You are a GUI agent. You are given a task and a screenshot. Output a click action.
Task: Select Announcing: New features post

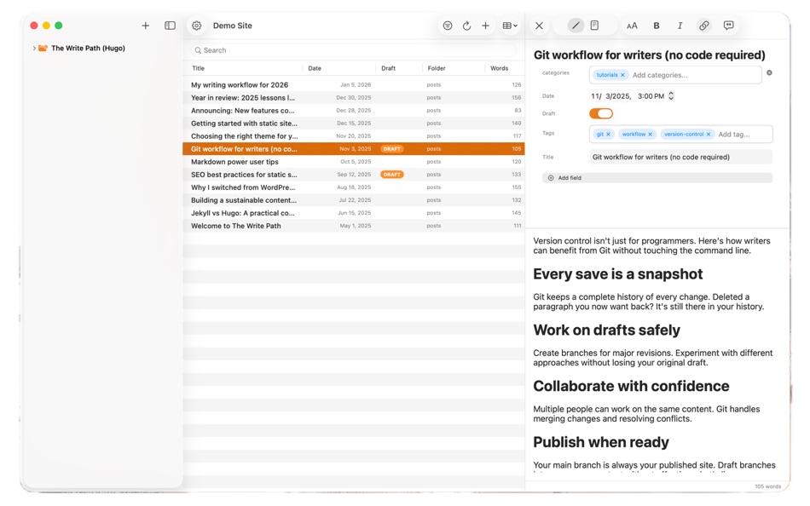pos(353,111)
